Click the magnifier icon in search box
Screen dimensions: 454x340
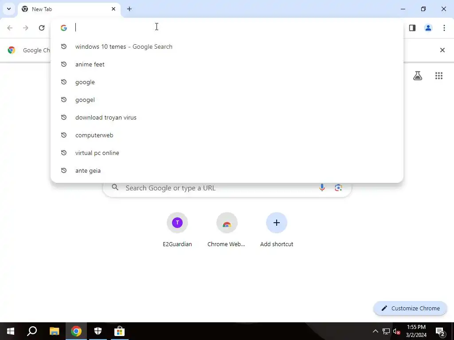coord(115,188)
